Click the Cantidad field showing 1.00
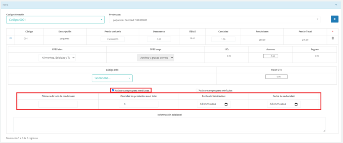Viewport: 343px width, 143px height. pos(223,39)
